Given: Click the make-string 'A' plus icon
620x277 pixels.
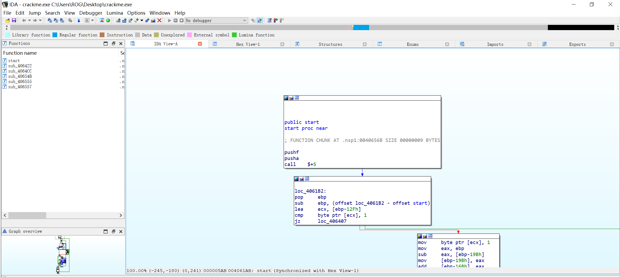Looking at the screenshot, I should 130,20.
